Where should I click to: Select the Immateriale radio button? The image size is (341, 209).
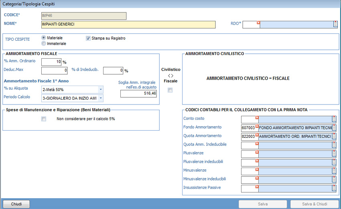[x=44, y=43]
